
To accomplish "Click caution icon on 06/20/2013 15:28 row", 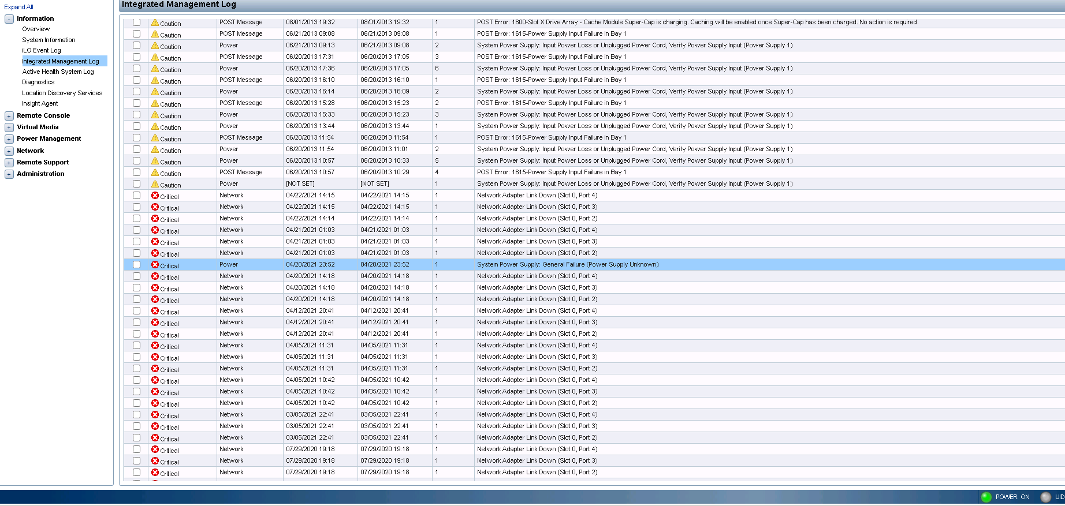I will pyautogui.click(x=155, y=103).
